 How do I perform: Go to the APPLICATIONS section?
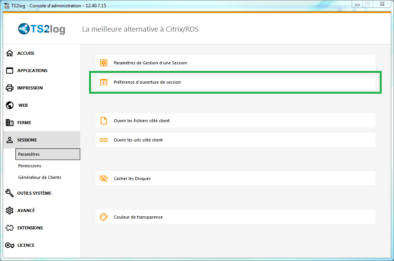42,71
